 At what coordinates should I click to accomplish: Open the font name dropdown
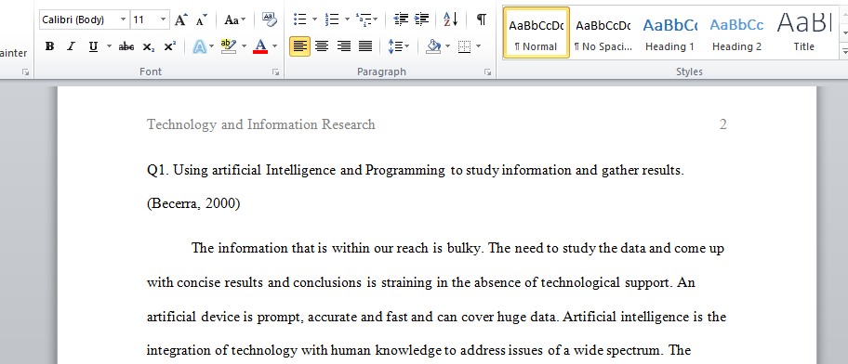tap(124, 20)
